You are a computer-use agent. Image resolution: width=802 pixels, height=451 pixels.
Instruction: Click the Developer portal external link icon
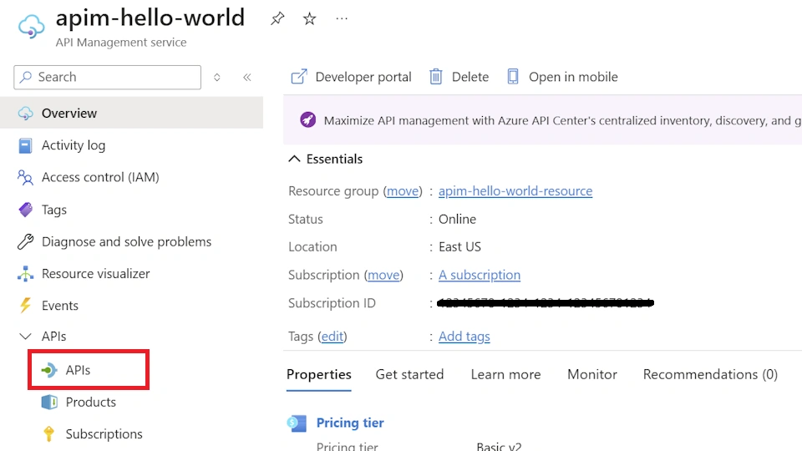pos(299,77)
